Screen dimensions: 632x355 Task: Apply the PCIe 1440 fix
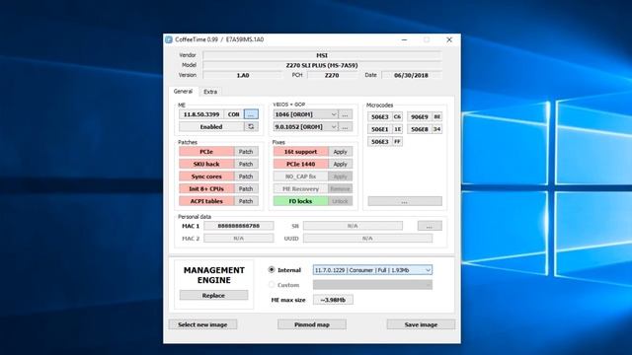pyautogui.click(x=340, y=165)
